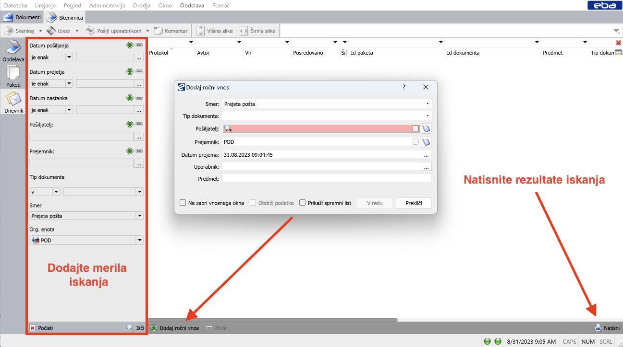The image size is (623, 347).
Task: Enable Ne zapri vnosnega okna checkbox
Action: tap(183, 203)
